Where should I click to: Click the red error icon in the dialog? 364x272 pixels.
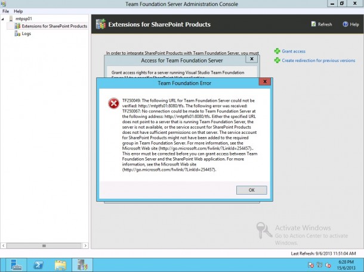(x=113, y=104)
